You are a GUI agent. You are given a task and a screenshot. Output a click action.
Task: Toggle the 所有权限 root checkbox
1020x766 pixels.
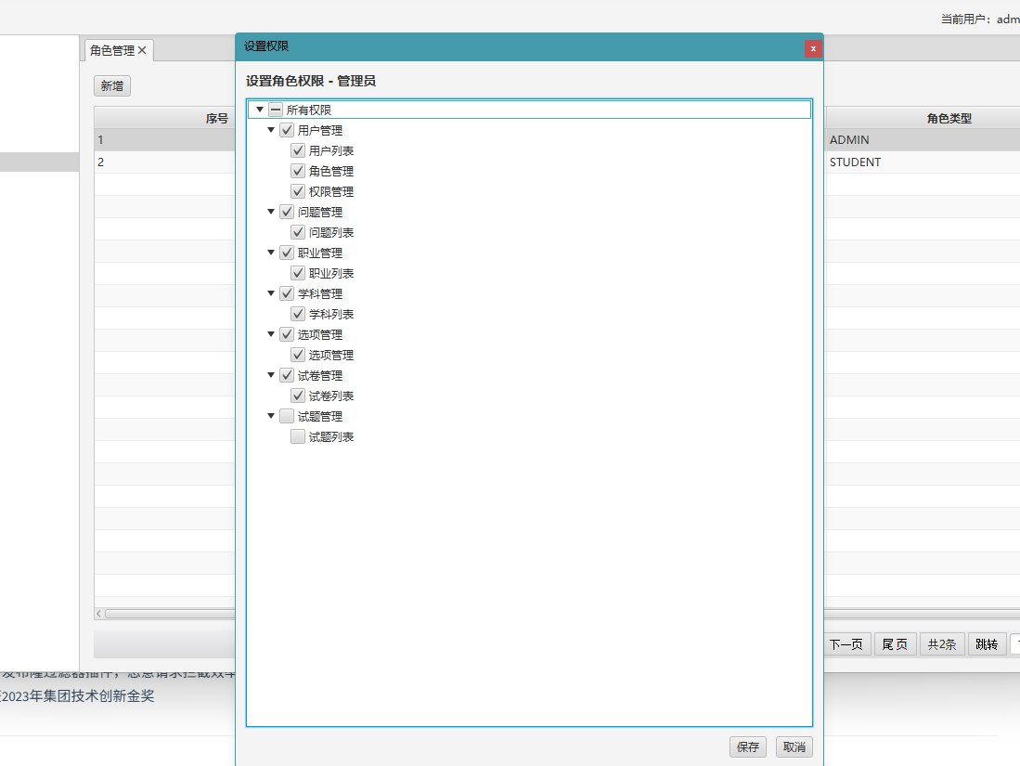coord(276,110)
